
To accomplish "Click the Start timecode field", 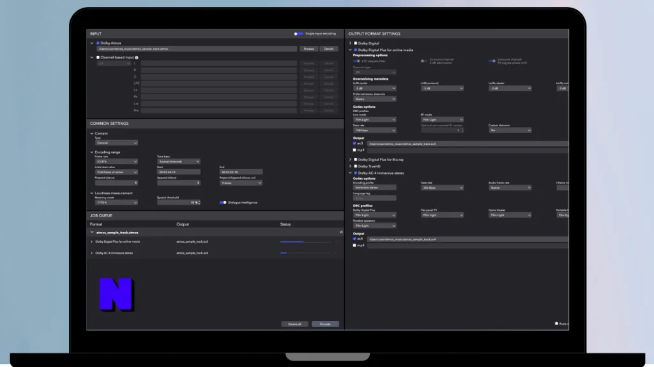I will coord(179,172).
